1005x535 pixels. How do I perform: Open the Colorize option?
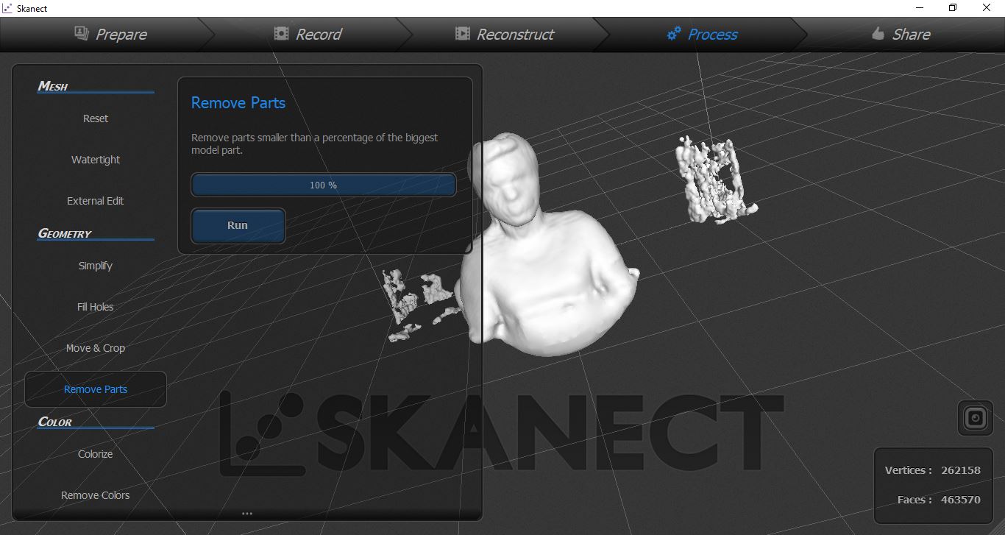pyautogui.click(x=96, y=454)
